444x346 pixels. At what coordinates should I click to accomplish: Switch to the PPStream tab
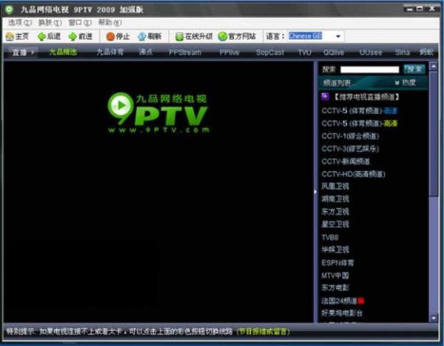click(x=185, y=53)
